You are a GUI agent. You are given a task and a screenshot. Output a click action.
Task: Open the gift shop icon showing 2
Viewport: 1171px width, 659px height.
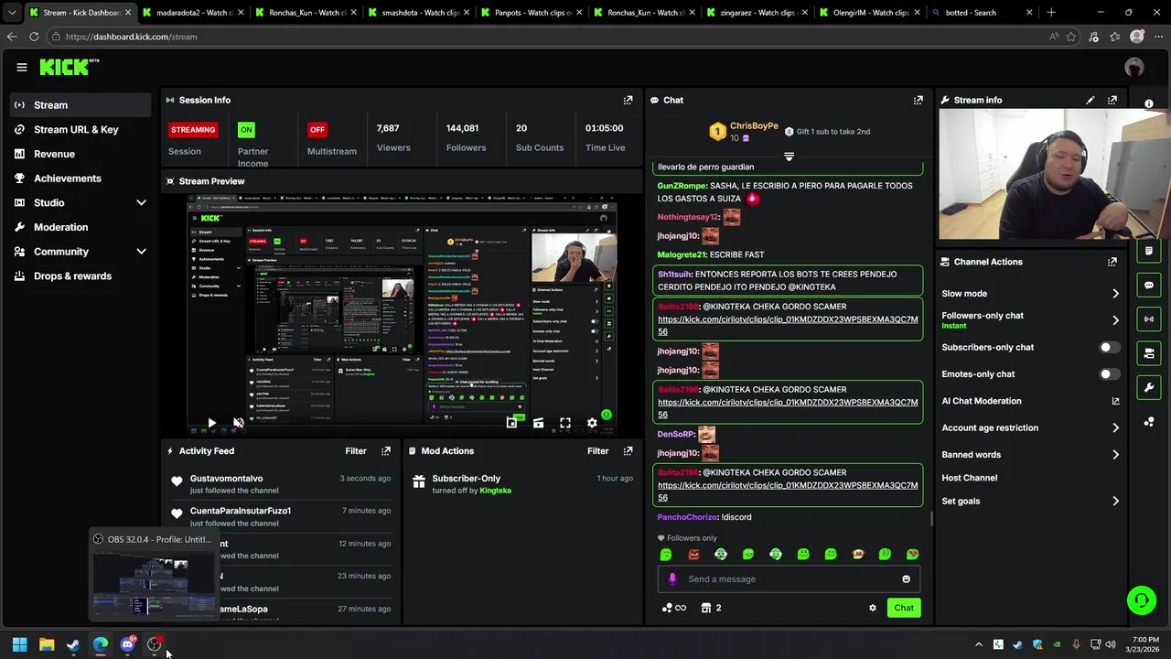coord(711,608)
